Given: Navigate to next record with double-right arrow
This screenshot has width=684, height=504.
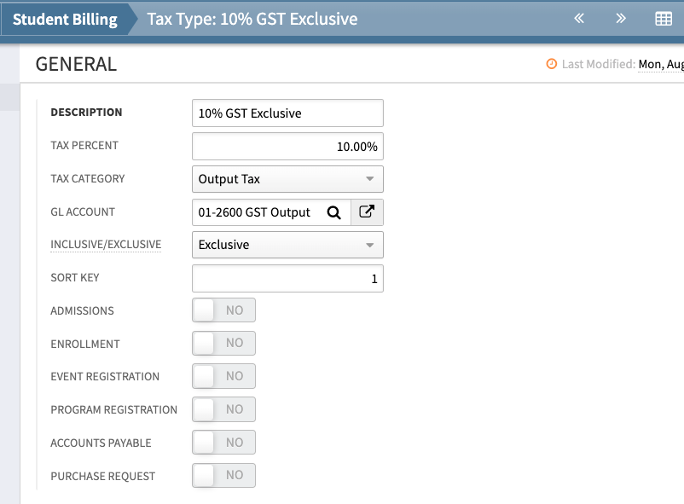Looking at the screenshot, I should pyautogui.click(x=621, y=17).
